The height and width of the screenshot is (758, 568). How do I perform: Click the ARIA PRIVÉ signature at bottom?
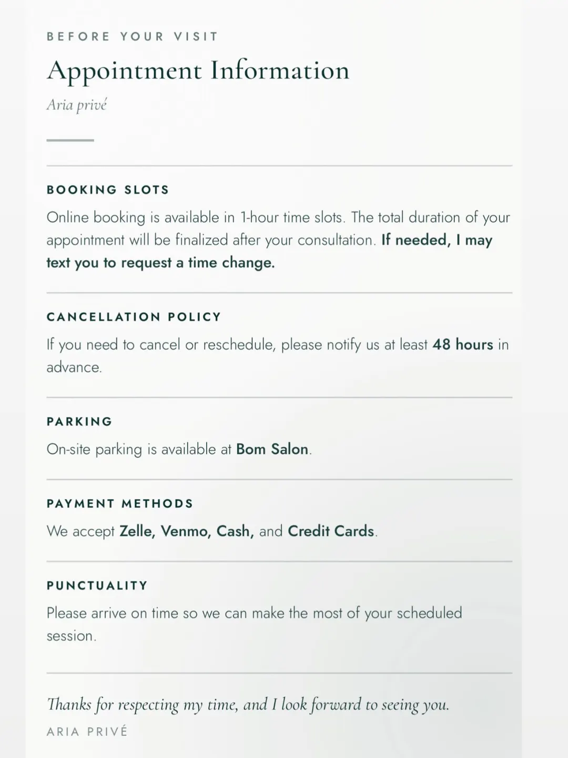tap(87, 732)
